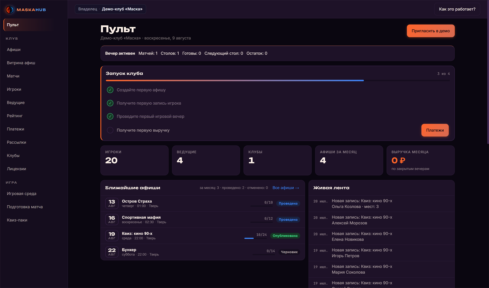Open the Квиз: кино 90-х event row

tap(203, 236)
